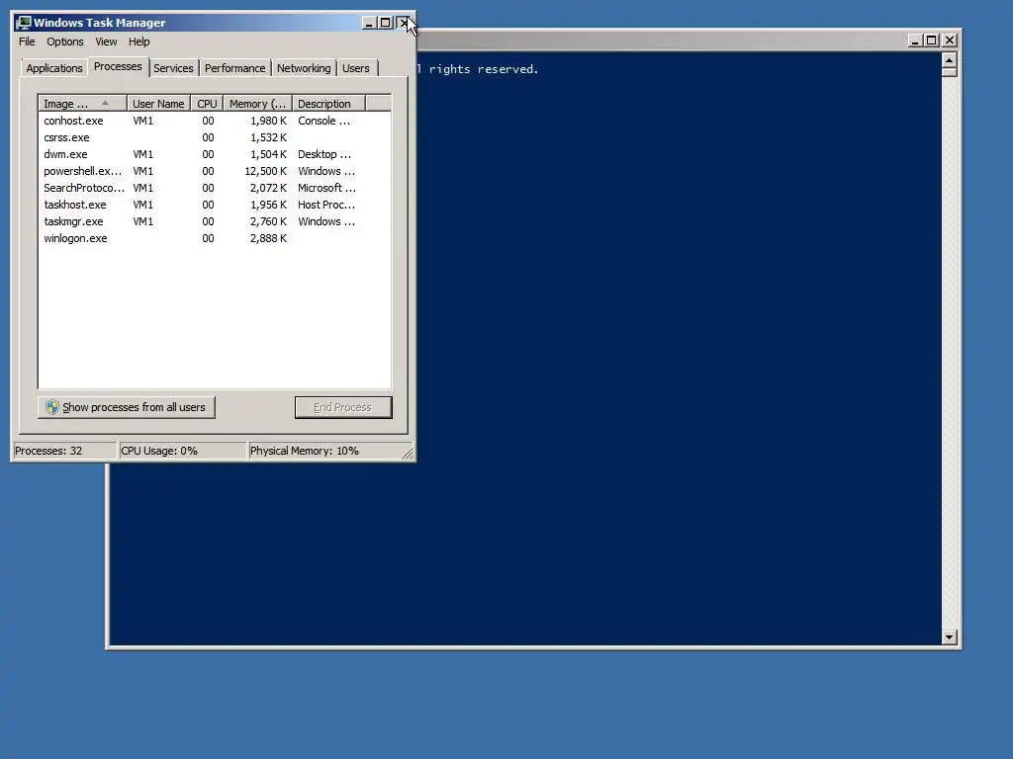
Task: Switch to the Applications tab
Action: pos(54,68)
